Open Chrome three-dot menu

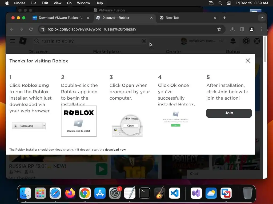point(261,29)
